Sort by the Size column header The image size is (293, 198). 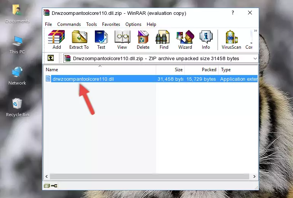[x=170, y=70]
